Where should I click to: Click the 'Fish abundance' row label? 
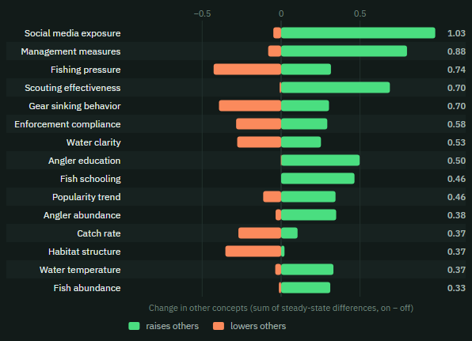[x=87, y=288]
